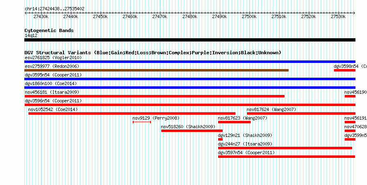Image resolution: width=367 pixels, height=185 pixels.
Task: Click the nsv1052542 (Coe2014) red bar
Action: (x=132, y=113)
